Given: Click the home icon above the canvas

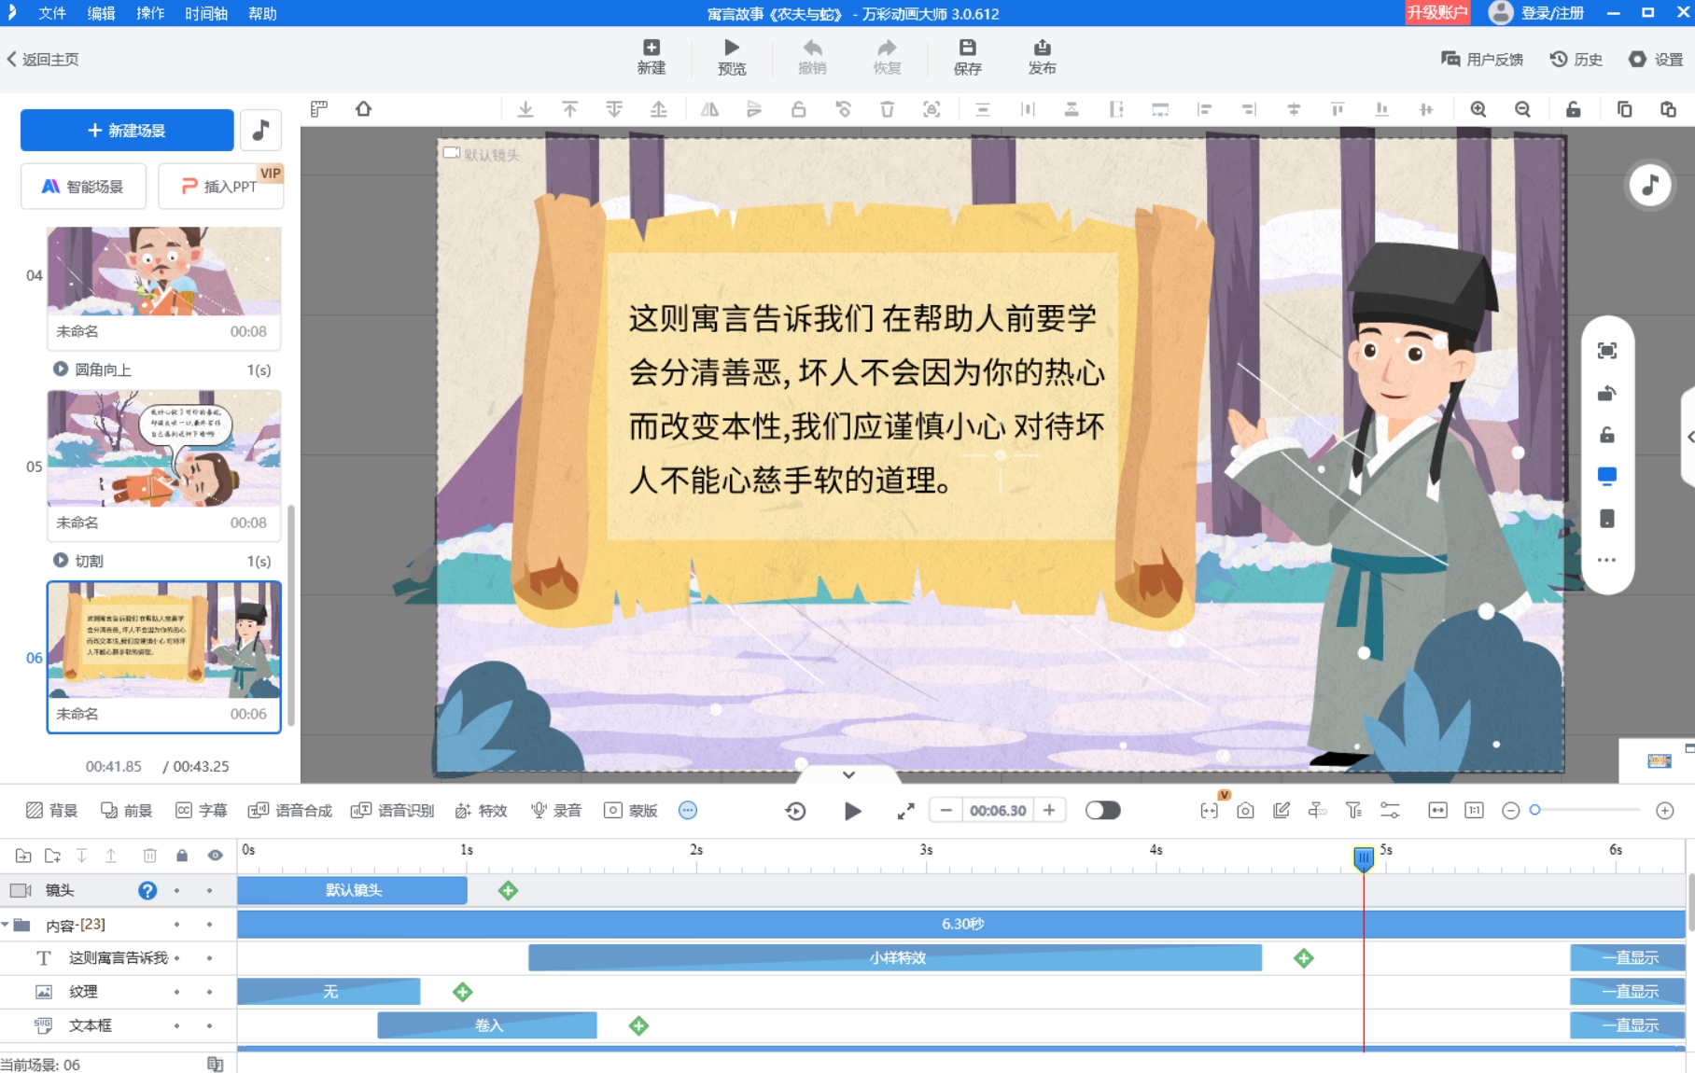Looking at the screenshot, I should [x=363, y=109].
